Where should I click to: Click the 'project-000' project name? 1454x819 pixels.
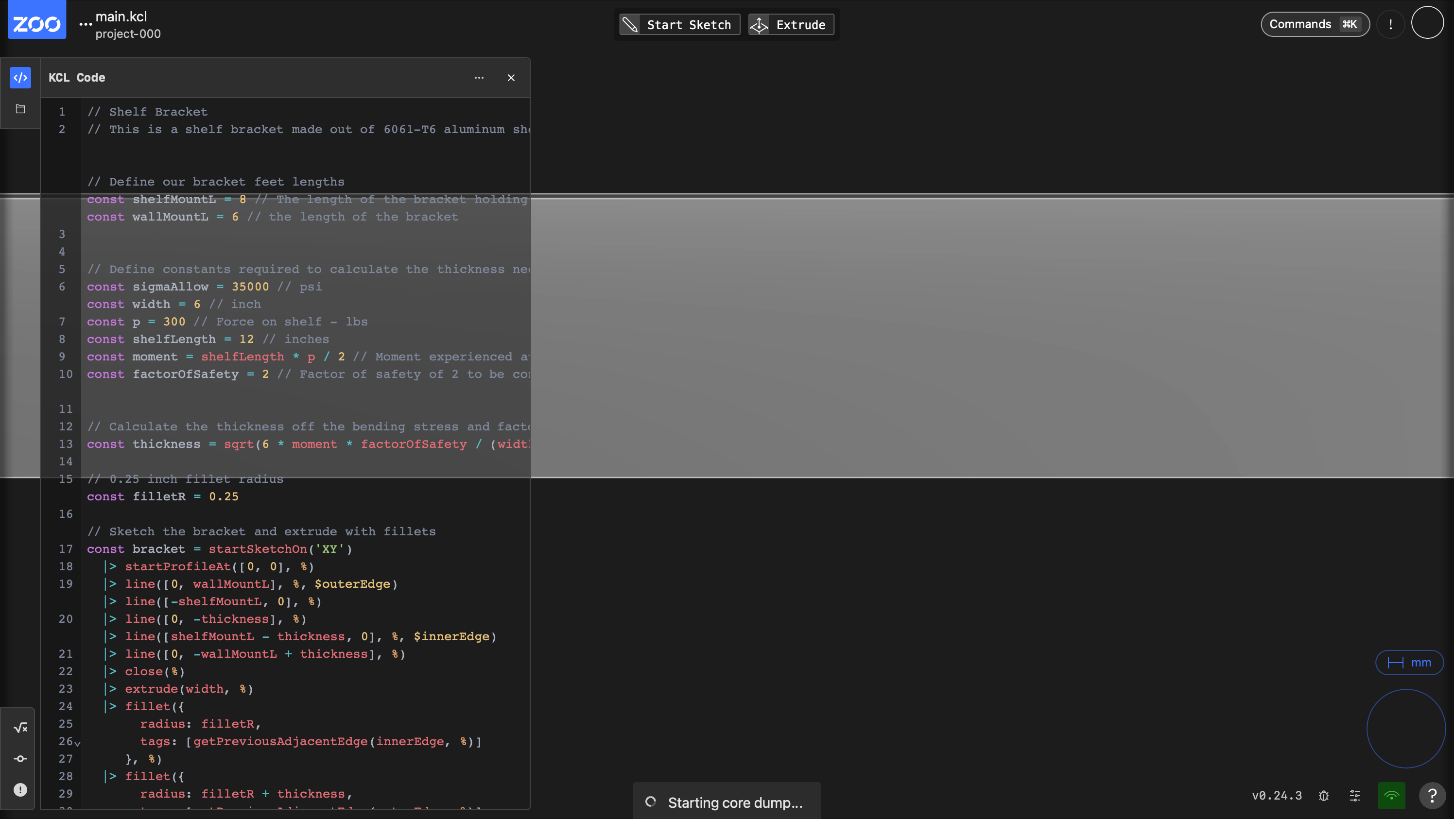click(128, 34)
